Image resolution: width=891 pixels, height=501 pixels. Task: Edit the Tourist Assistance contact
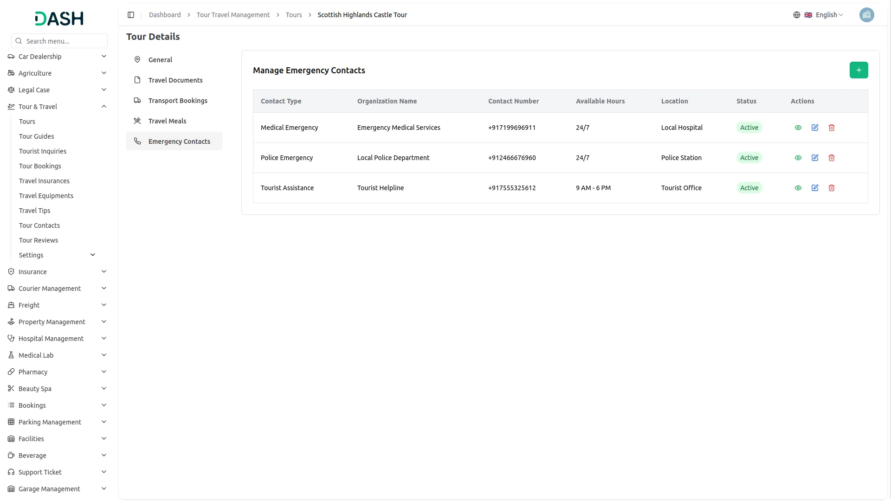click(x=815, y=188)
